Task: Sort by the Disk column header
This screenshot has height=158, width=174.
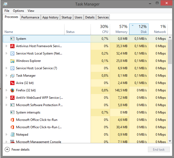Action: 139,29
